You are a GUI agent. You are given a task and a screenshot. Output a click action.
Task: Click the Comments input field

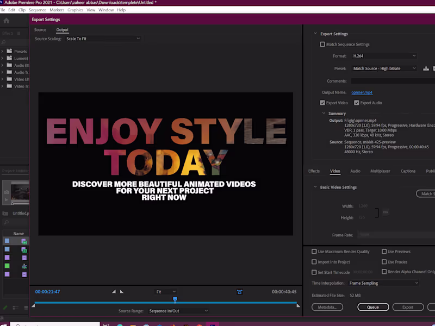coord(393,81)
